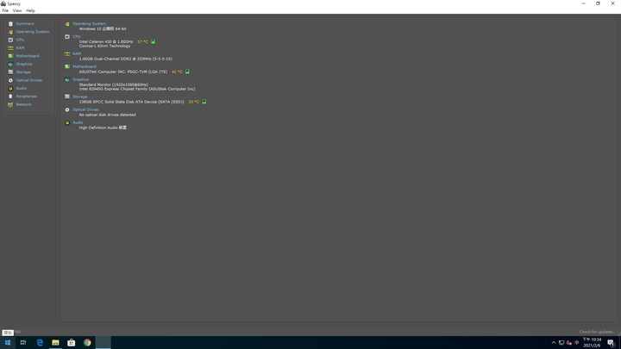Open the View menu
The width and height of the screenshot is (621, 349).
[x=17, y=10]
